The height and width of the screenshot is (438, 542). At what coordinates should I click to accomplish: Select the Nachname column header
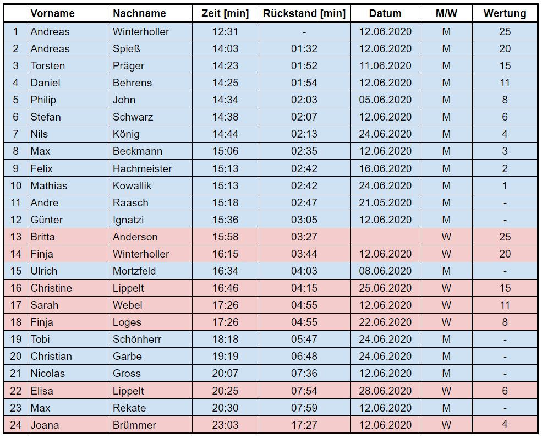[x=151, y=14]
